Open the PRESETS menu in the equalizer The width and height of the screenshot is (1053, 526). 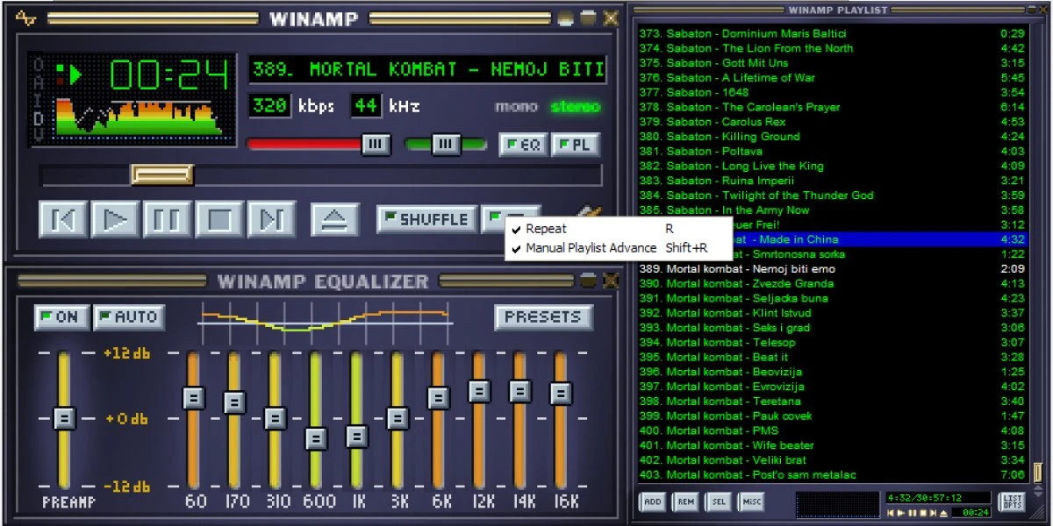pyautogui.click(x=542, y=317)
